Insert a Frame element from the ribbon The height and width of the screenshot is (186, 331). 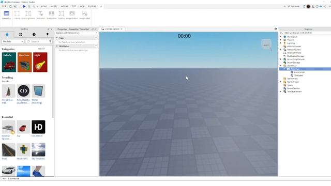17,15
